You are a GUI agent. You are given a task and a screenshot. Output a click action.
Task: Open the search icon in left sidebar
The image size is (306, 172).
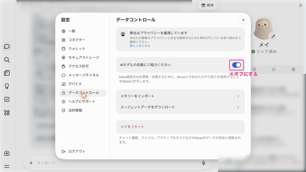coord(7,60)
